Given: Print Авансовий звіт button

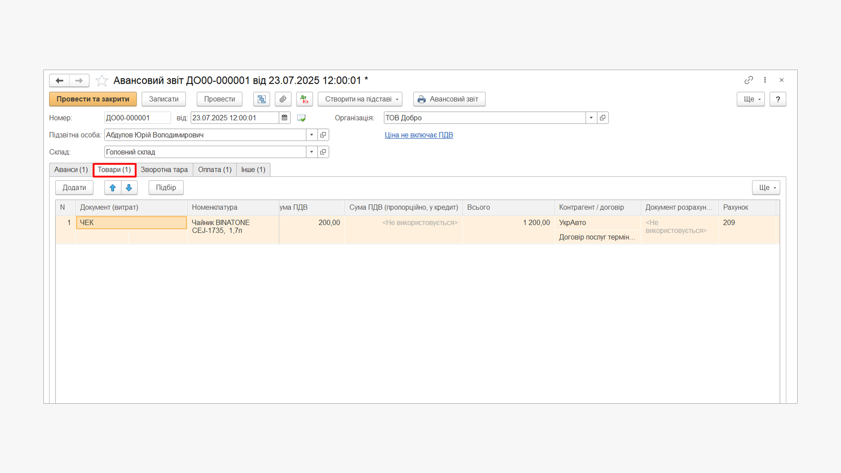Looking at the screenshot, I should (x=449, y=99).
